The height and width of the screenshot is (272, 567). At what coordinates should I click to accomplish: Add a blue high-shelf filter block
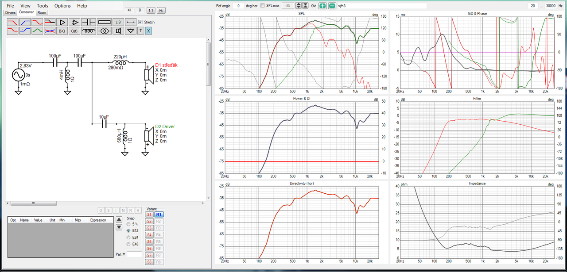[25, 31]
